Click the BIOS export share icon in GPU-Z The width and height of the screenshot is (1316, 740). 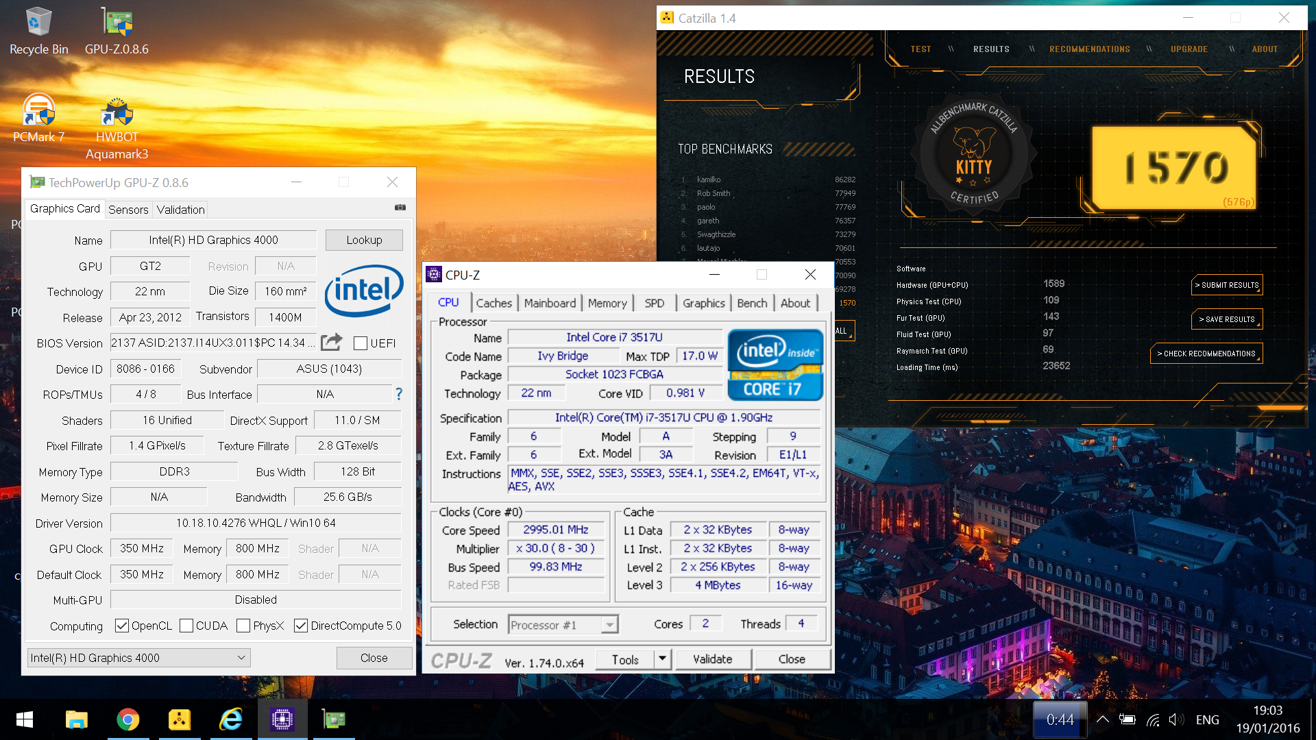[x=331, y=342]
